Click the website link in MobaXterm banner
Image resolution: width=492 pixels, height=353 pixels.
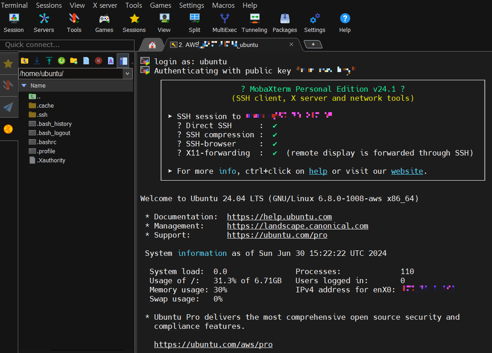[x=407, y=171]
